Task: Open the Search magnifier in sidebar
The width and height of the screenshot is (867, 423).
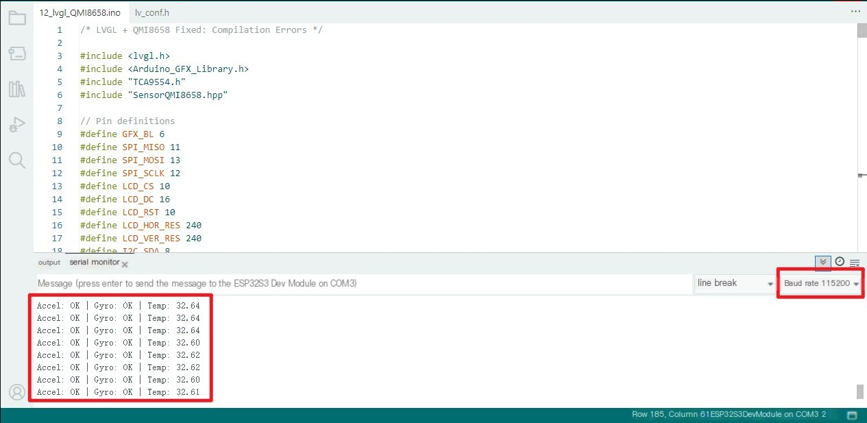Action: pos(17,160)
